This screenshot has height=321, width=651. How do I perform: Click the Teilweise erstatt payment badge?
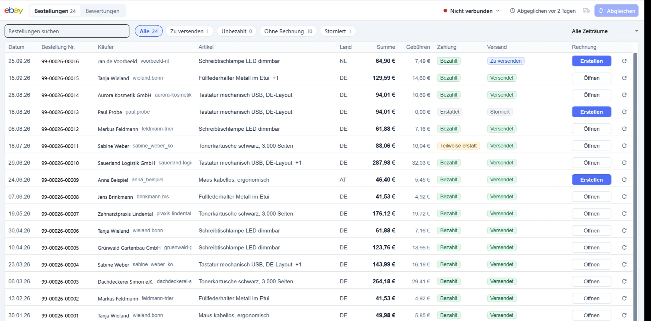(458, 146)
